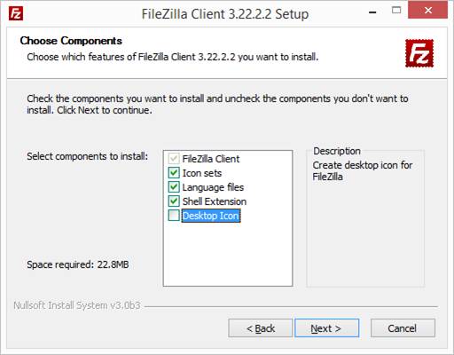Image resolution: width=454 pixels, height=355 pixels.
Task: Click the FileZilla icon in title bar
Action: coord(16,13)
